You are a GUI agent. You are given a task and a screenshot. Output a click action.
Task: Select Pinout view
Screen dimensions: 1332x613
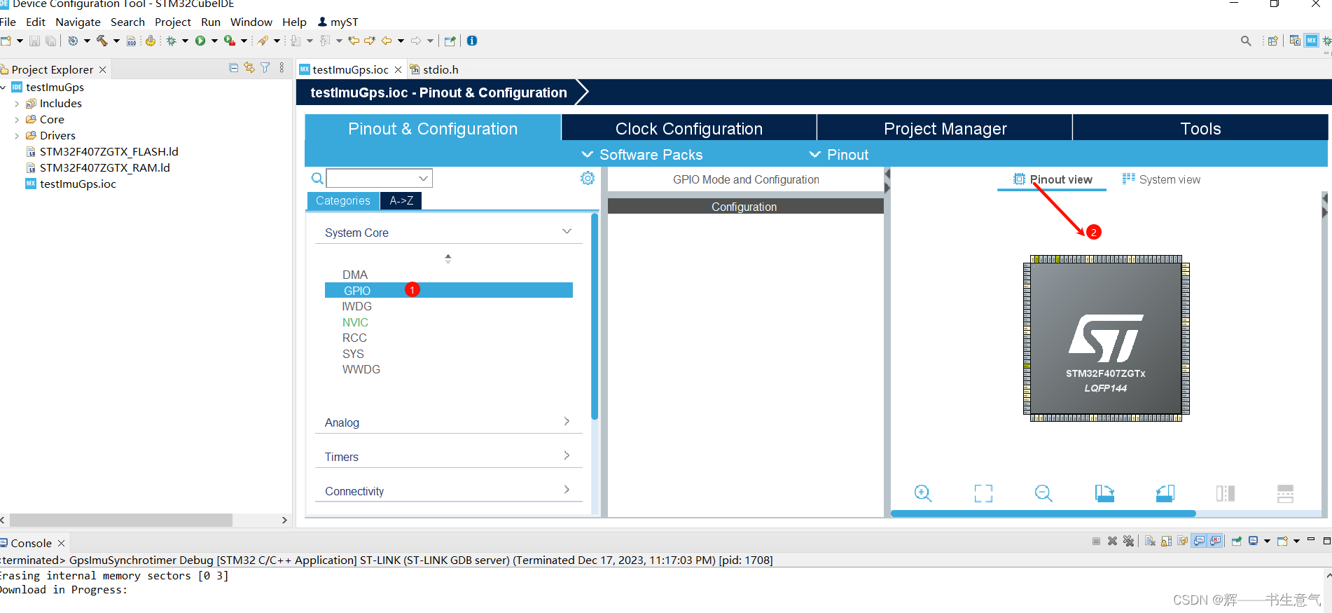[x=1053, y=179]
